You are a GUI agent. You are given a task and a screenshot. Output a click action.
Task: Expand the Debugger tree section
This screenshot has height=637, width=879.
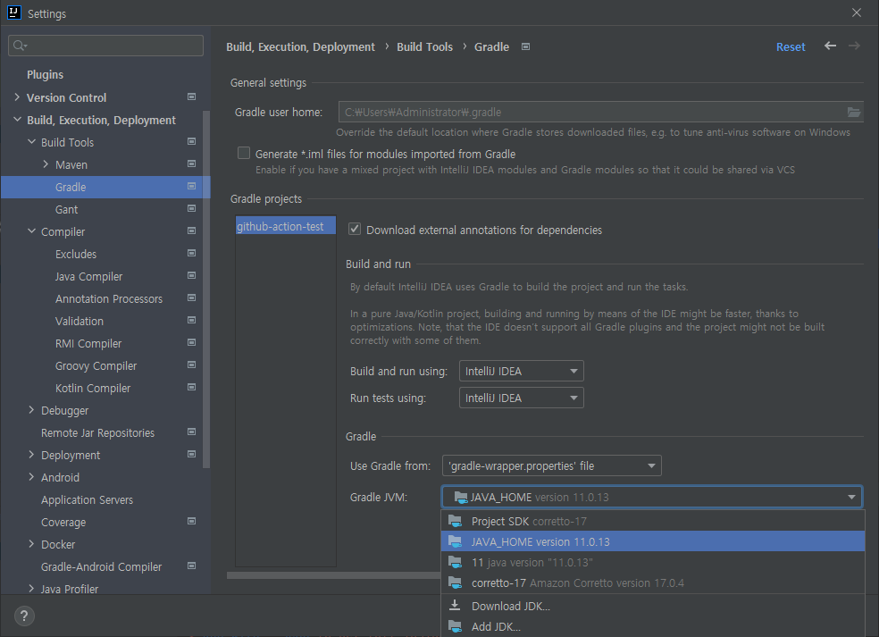point(29,410)
